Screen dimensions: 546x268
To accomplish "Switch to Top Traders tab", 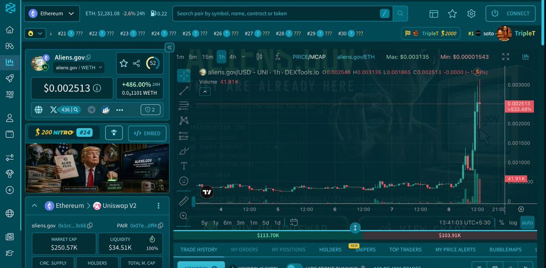I will coord(405,249).
